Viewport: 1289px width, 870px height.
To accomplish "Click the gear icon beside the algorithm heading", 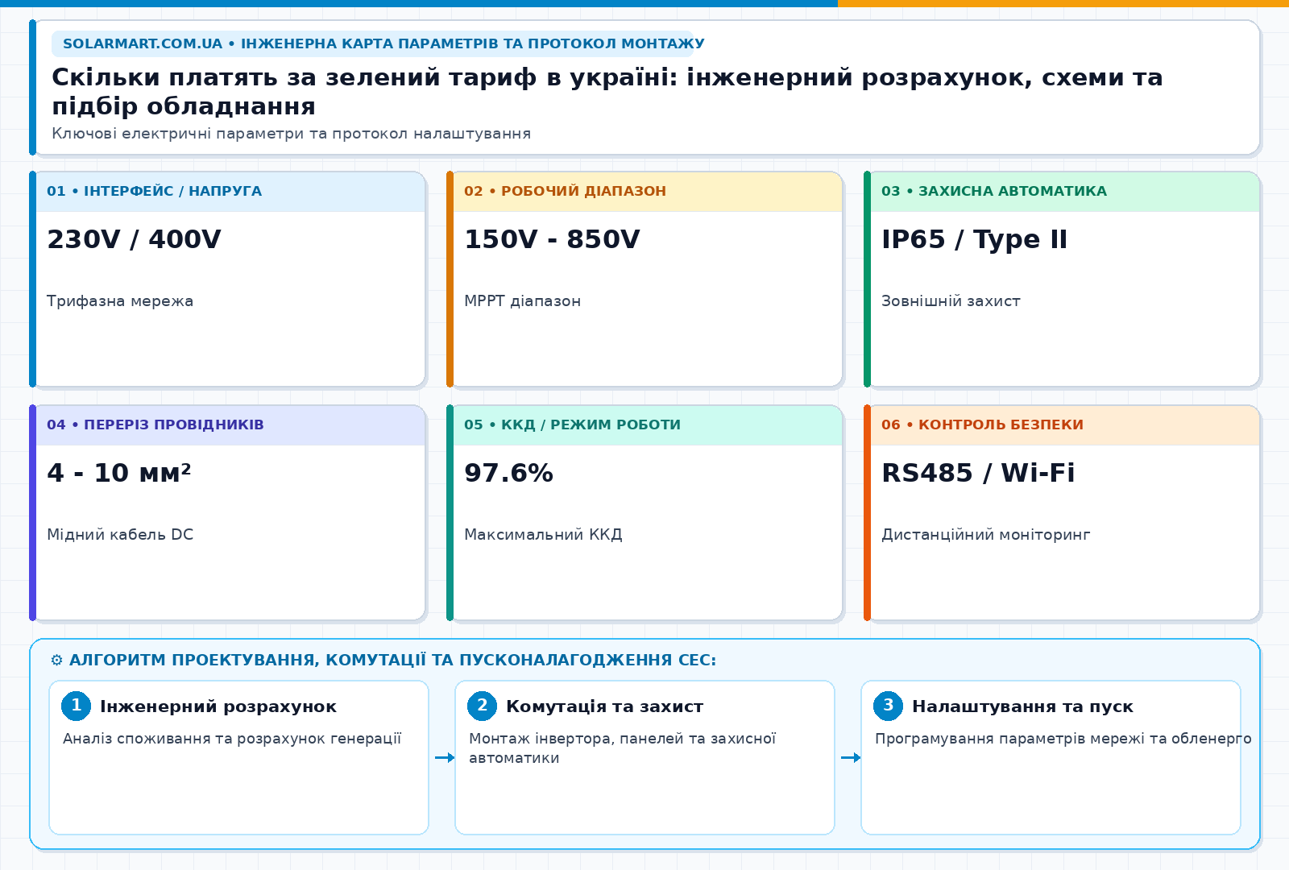I will point(56,661).
